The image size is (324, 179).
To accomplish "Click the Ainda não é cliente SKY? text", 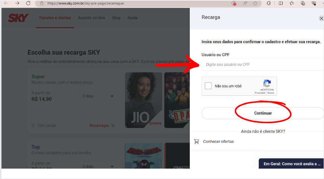I will [263, 131].
